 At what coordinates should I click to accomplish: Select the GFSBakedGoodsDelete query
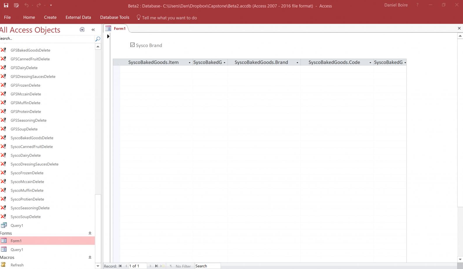(30, 50)
